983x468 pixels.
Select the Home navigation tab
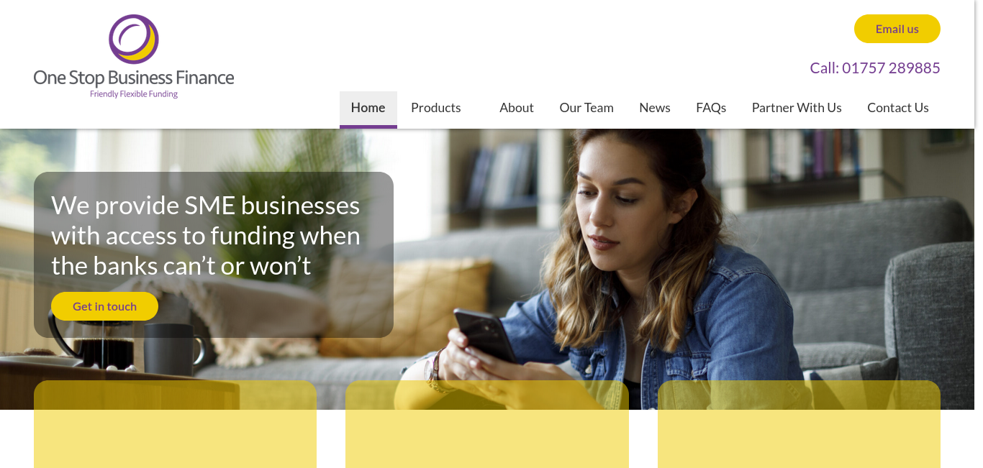tap(368, 109)
